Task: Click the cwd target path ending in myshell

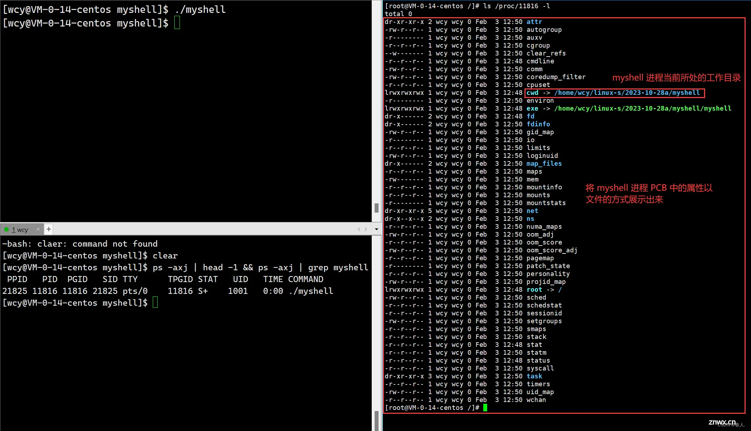Action: coord(627,93)
